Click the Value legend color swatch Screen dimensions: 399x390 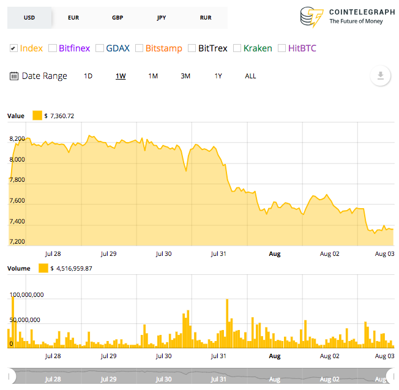point(37,115)
